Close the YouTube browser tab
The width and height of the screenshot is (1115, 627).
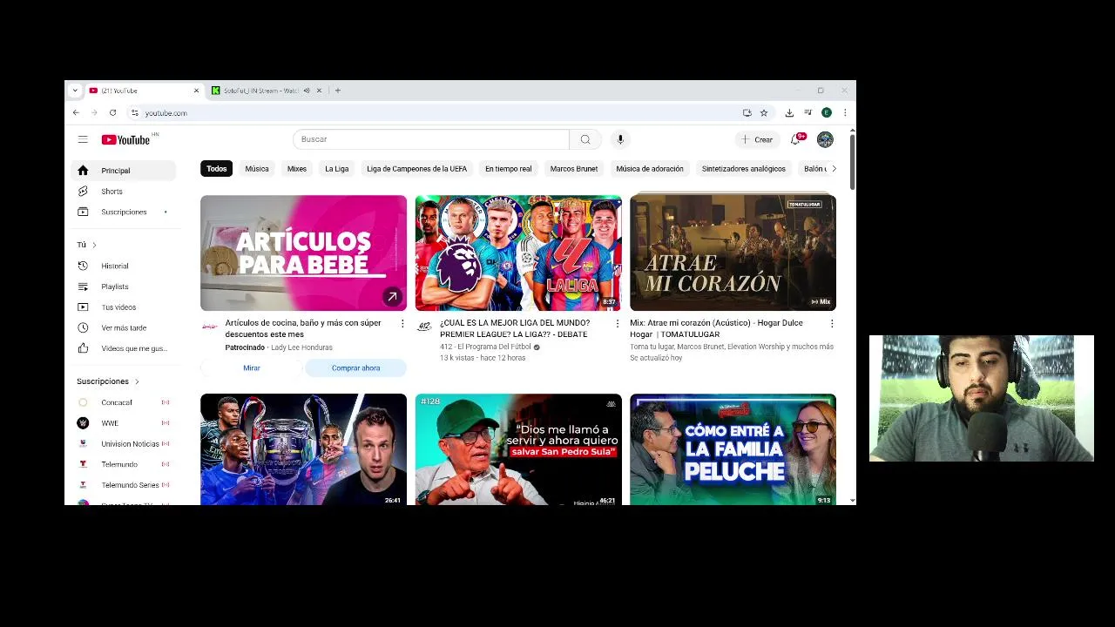pos(196,91)
